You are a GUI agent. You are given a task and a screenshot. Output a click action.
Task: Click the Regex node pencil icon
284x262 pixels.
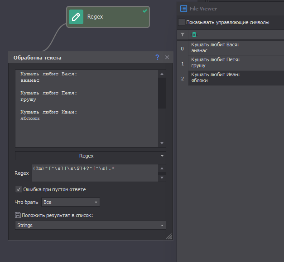click(x=76, y=17)
